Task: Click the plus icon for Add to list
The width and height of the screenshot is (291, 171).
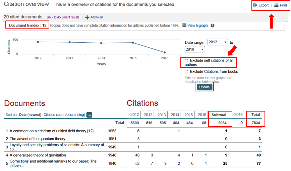Action: 87,17
